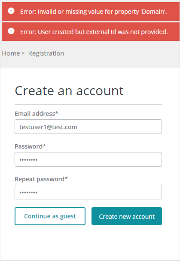The image size is (180, 261).
Task: Click the breadcrumb separator arrow after Home
Action: (23, 53)
